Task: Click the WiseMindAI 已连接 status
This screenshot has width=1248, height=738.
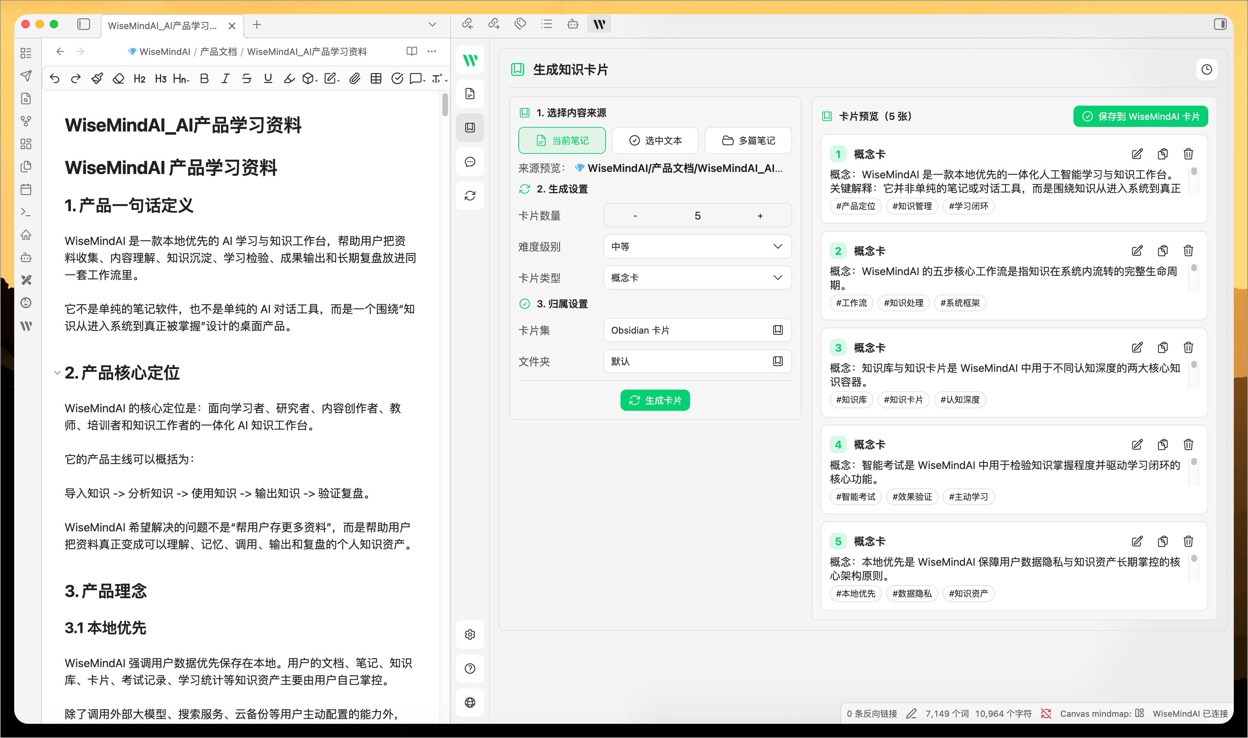Action: pyautogui.click(x=1190, y=714)
